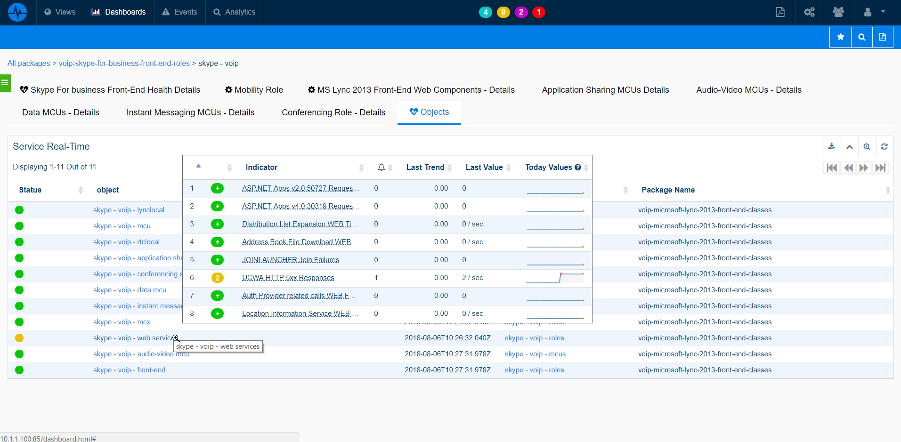Go to last page of results
The height and width of the screenshot is (442, 901).
pos(880,168)
